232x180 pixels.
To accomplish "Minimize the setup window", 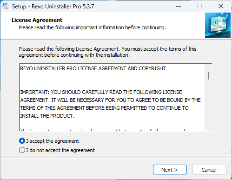I will [x=179, y=7].
